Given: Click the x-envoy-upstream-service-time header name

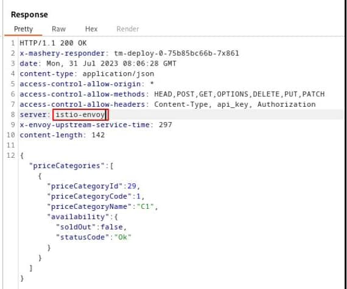Looking at the screenshot, I should pyautogui.click(x=85, y=124).
